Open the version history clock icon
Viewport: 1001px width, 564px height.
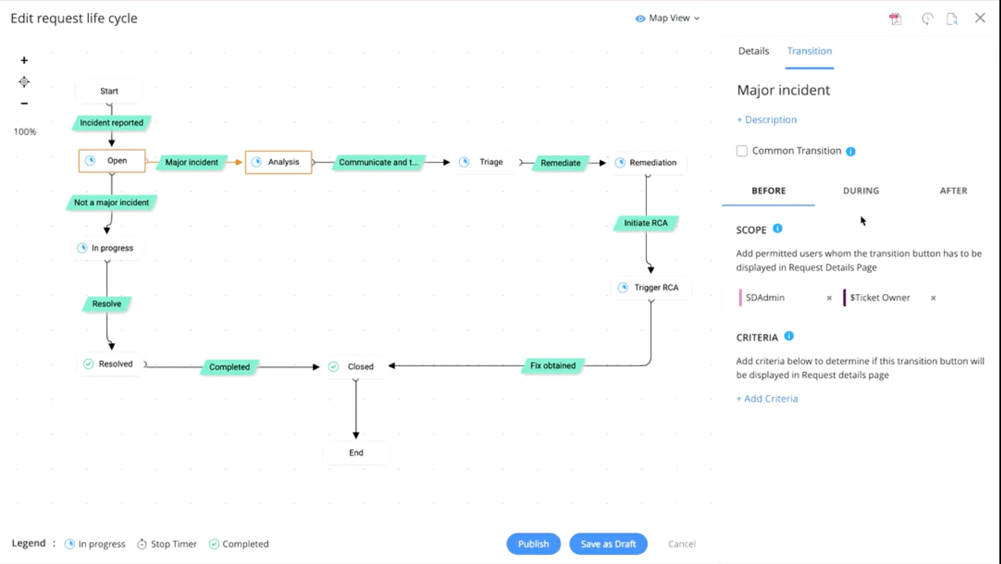pyautogui.click(x=928, y=19)
